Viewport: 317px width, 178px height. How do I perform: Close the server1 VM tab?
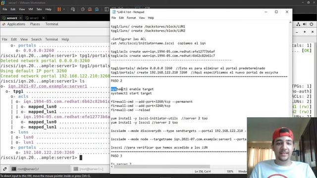[x=20, y=18]
